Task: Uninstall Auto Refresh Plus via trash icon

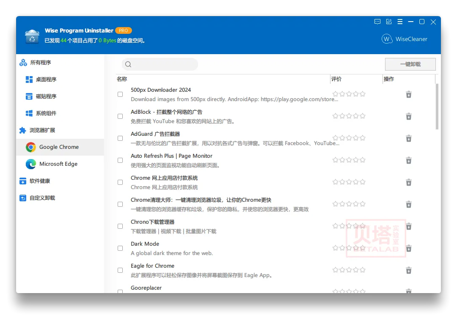Action: click(409, 160)
